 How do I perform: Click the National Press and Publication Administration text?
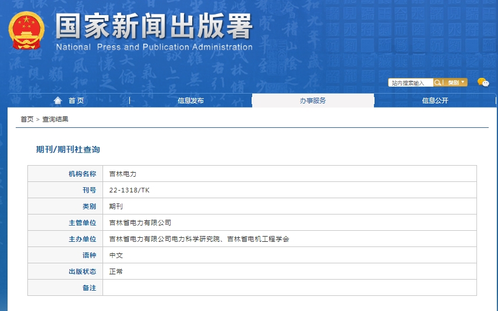point(154,47)
